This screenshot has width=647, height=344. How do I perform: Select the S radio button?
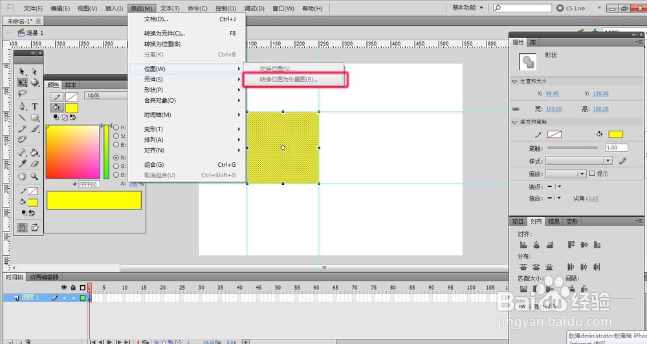pos(116,136)
